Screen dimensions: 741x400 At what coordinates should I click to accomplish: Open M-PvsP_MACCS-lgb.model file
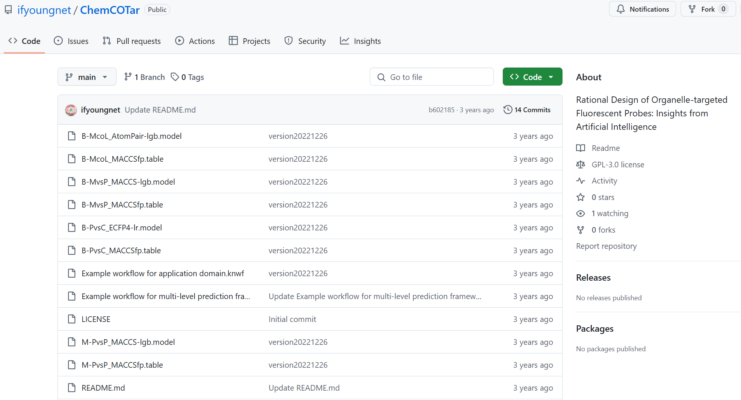(128, 342)
